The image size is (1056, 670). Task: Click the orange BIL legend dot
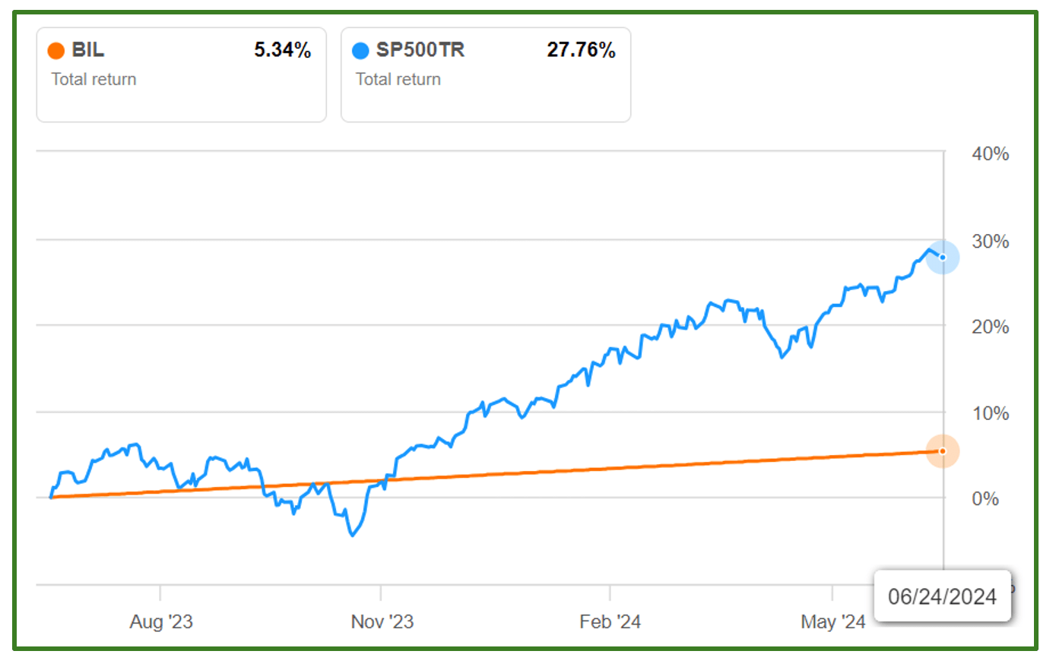pos(55,51)
